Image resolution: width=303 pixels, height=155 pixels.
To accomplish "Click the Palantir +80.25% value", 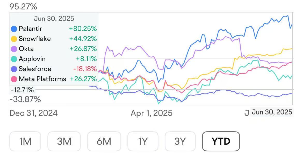I will [x=83, y=29].
